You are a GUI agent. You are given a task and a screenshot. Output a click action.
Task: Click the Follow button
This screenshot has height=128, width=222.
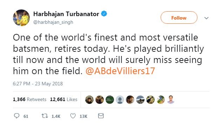179,17
